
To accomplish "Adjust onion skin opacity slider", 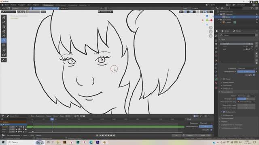I will tap(246, 99).
